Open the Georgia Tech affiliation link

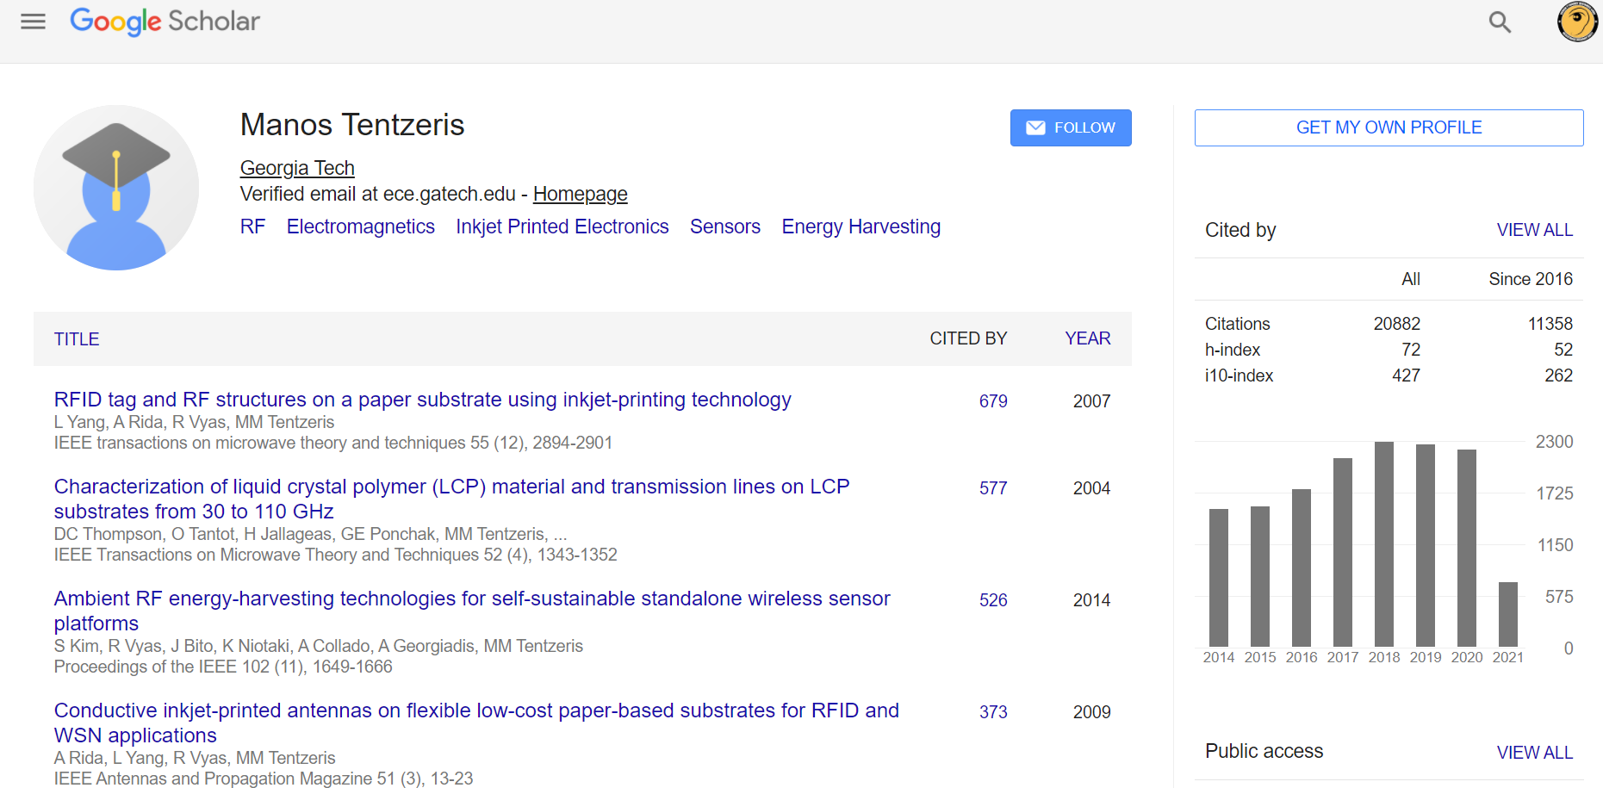coord(297,168)
